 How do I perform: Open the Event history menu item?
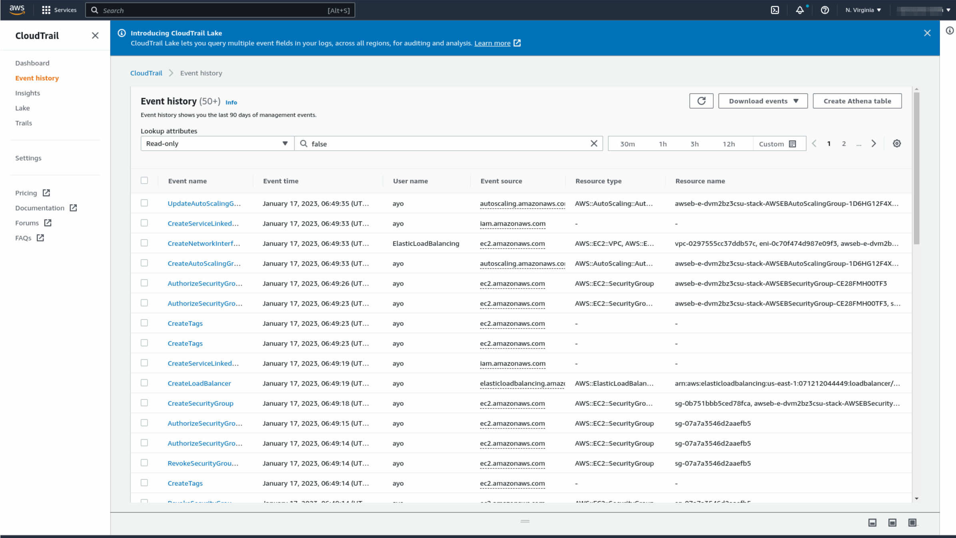click(37, 78)
